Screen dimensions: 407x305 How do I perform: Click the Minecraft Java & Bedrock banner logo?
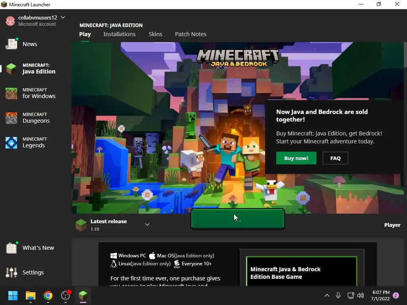(238, 58)
